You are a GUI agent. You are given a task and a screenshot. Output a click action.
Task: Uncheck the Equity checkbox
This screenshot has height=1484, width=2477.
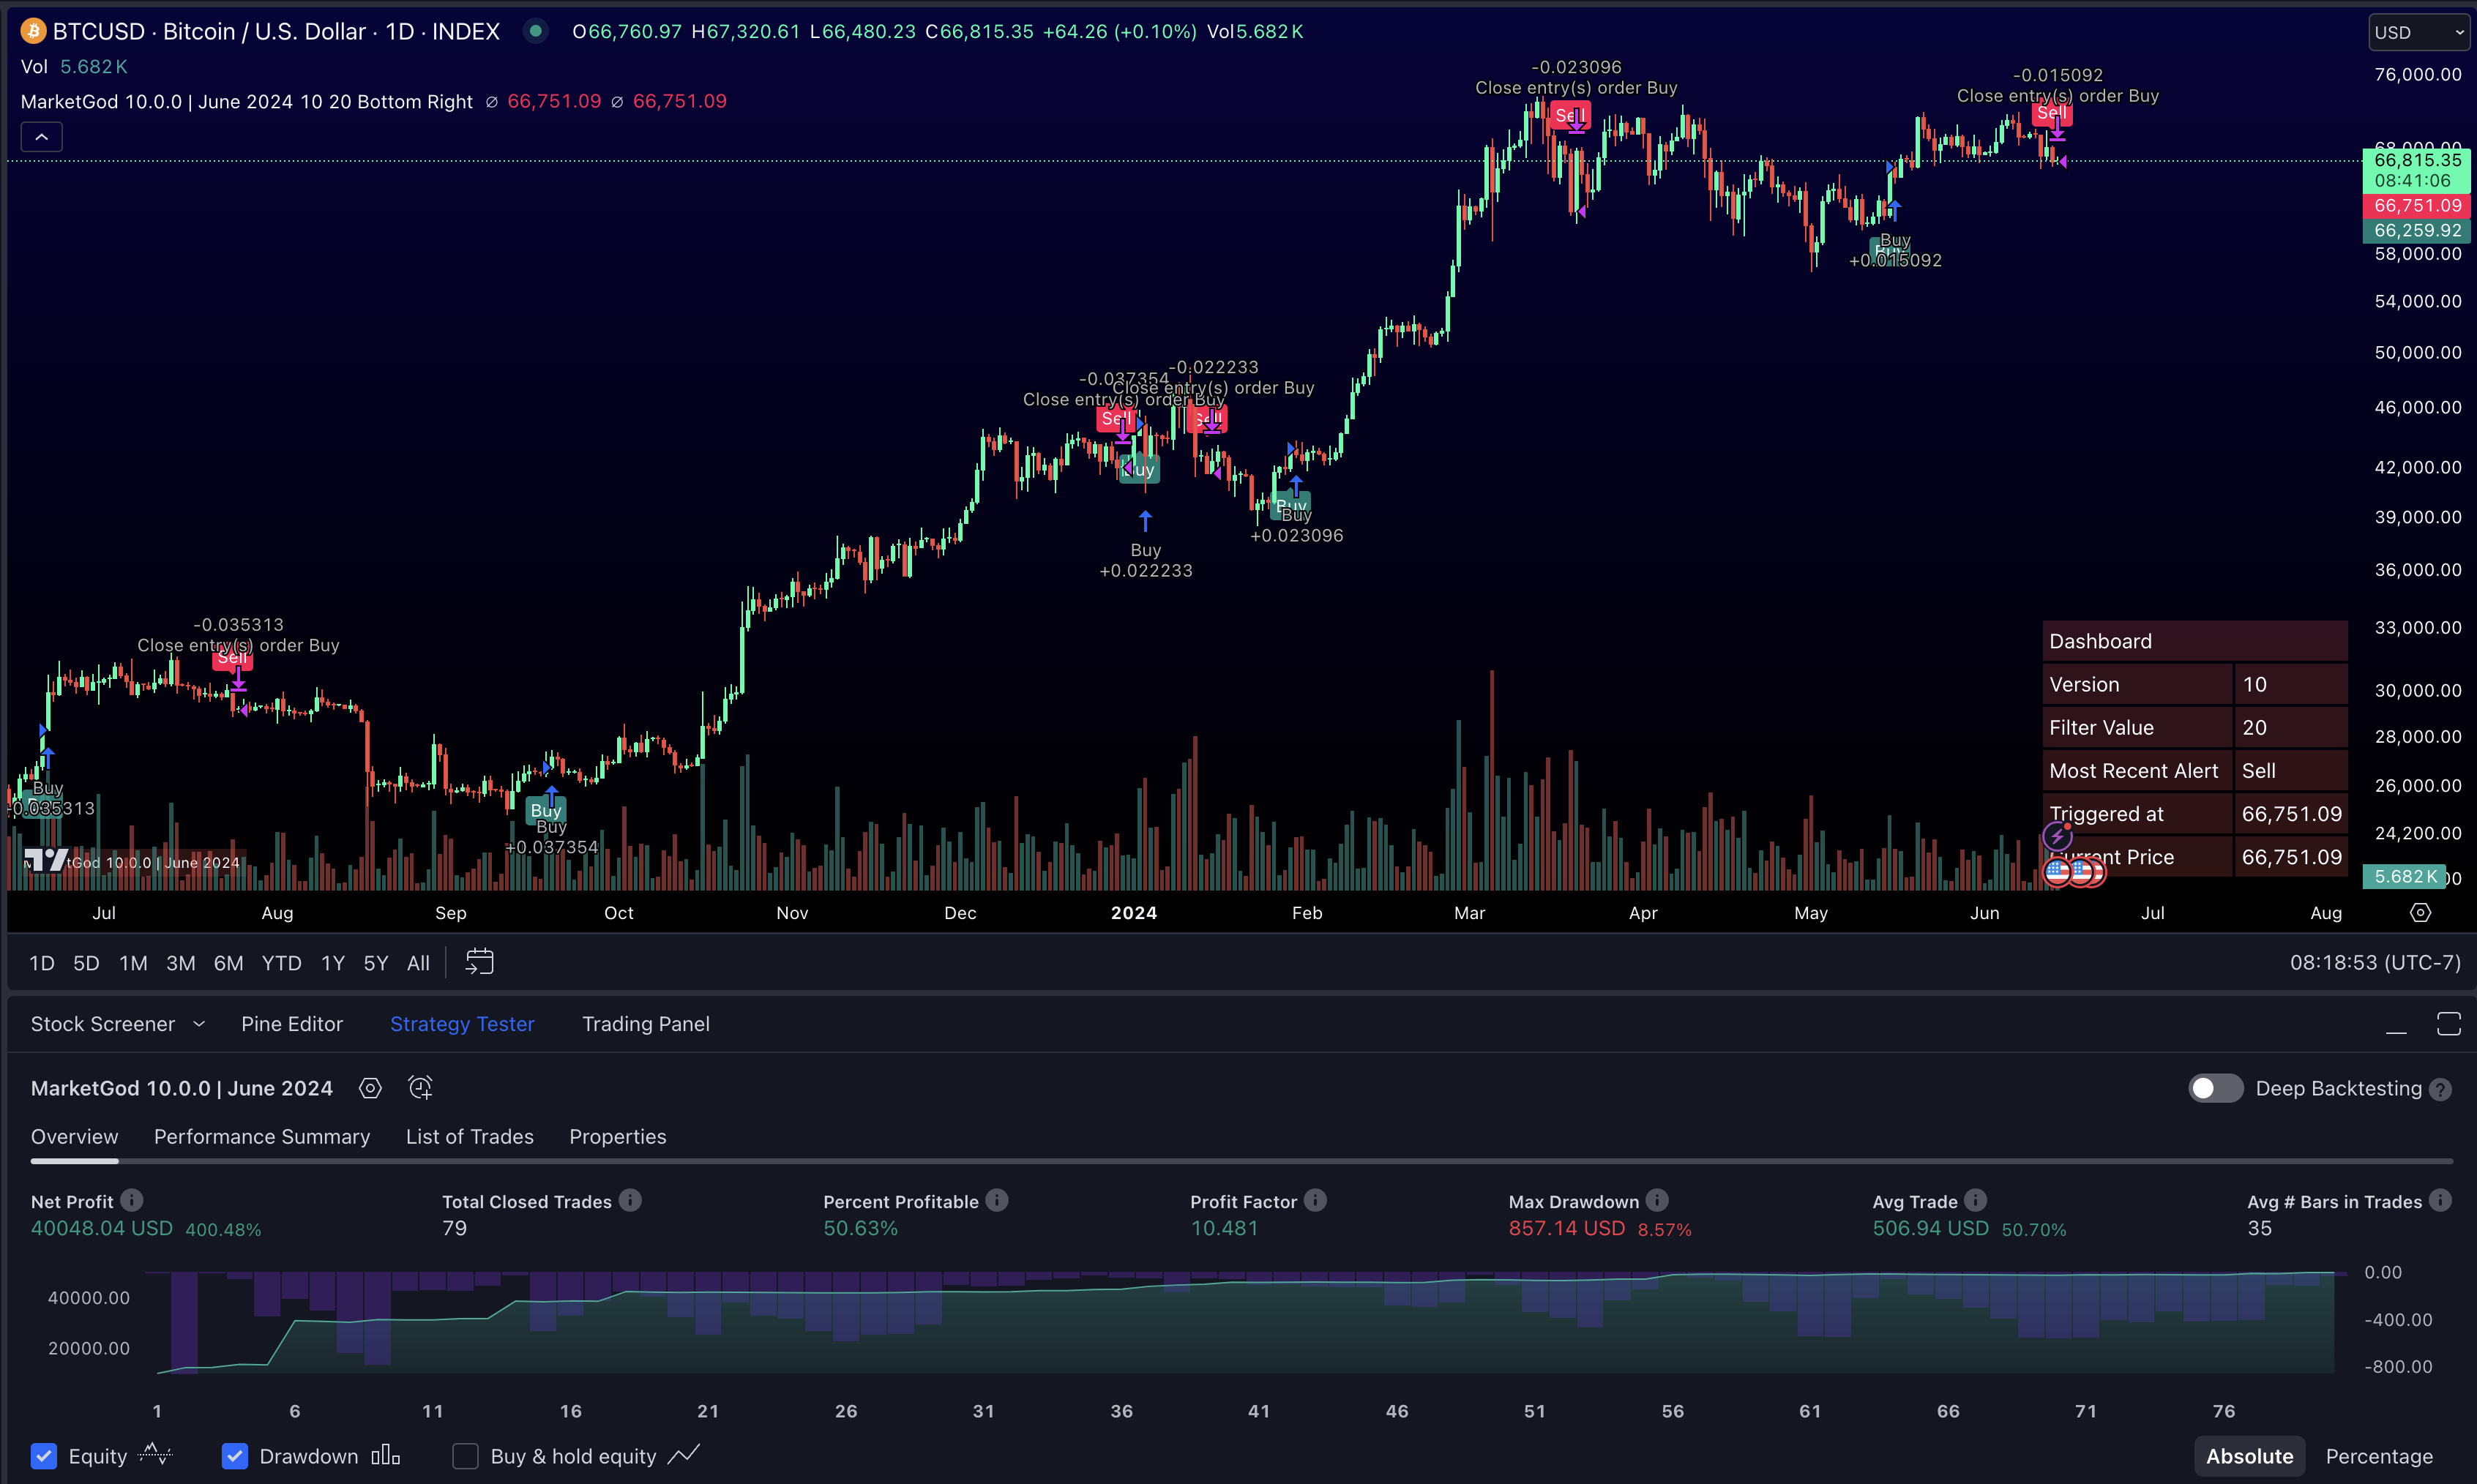43,1456
